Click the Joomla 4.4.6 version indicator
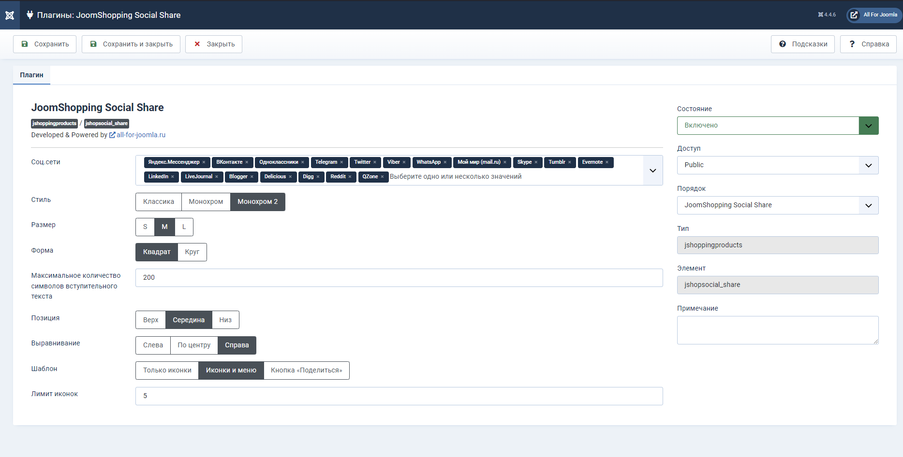The height and width of the screenshot is (457, 903). coord(827,15)
